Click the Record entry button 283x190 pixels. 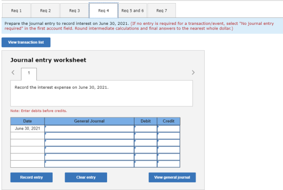tap(31, 177)
